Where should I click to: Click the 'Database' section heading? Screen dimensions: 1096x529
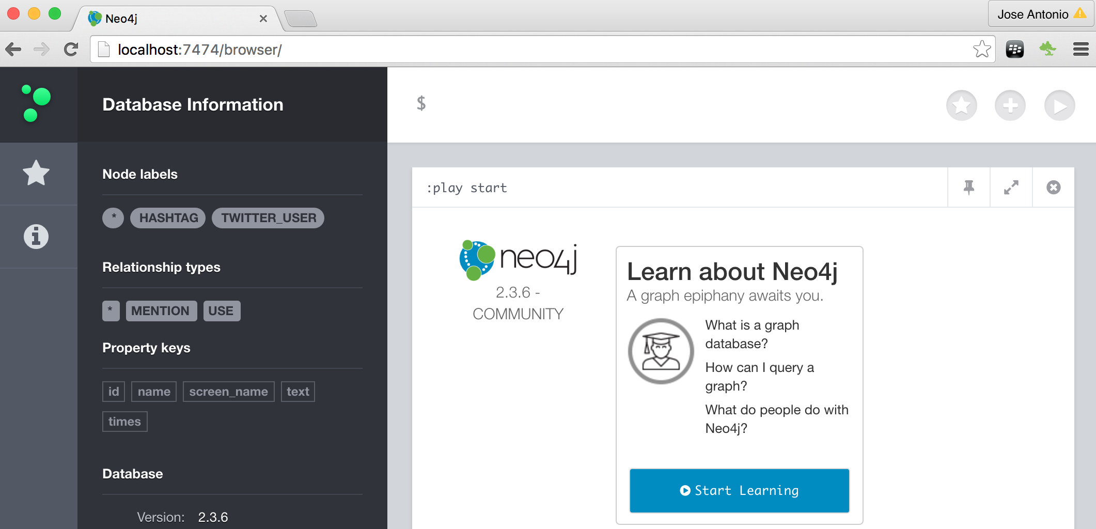point(133,474)
